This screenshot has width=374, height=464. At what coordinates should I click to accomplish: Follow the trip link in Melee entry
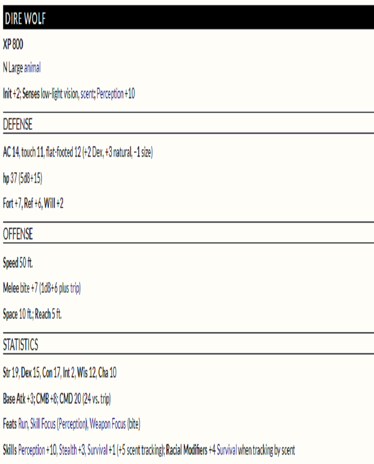[74, 289]
